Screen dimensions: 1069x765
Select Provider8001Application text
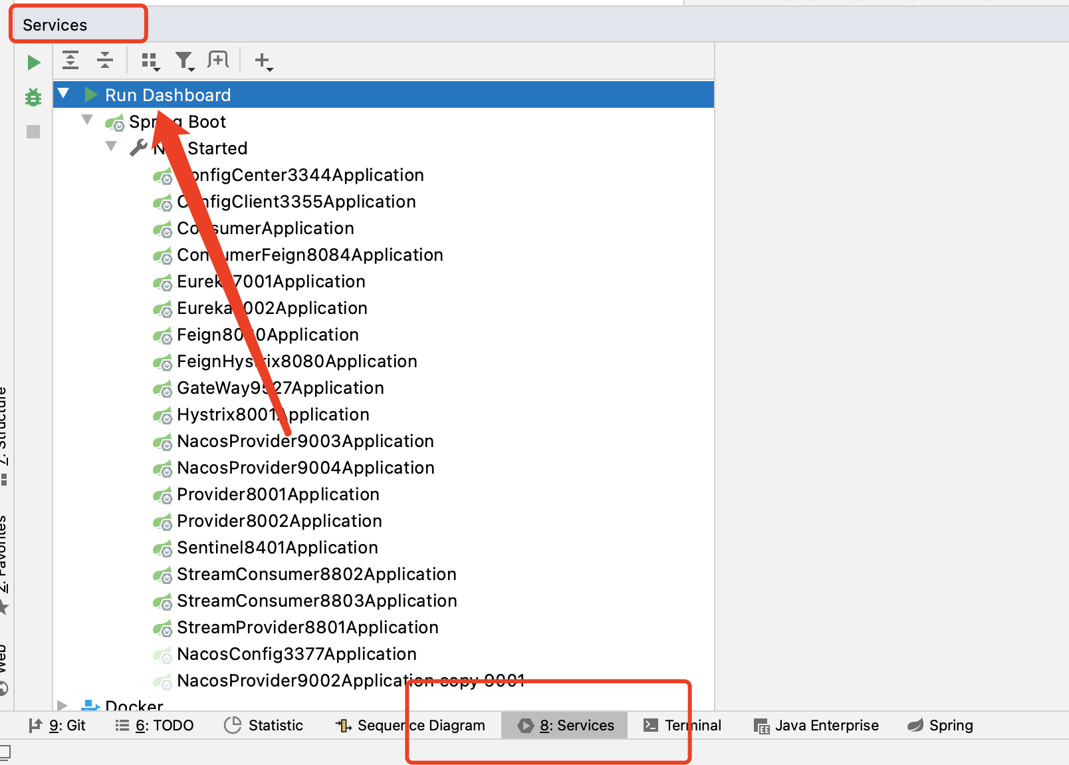click(278, 494)
